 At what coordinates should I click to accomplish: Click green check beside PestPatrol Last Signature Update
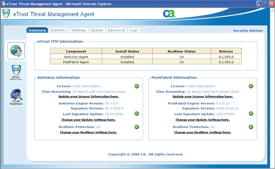click(x=251, y=114)
